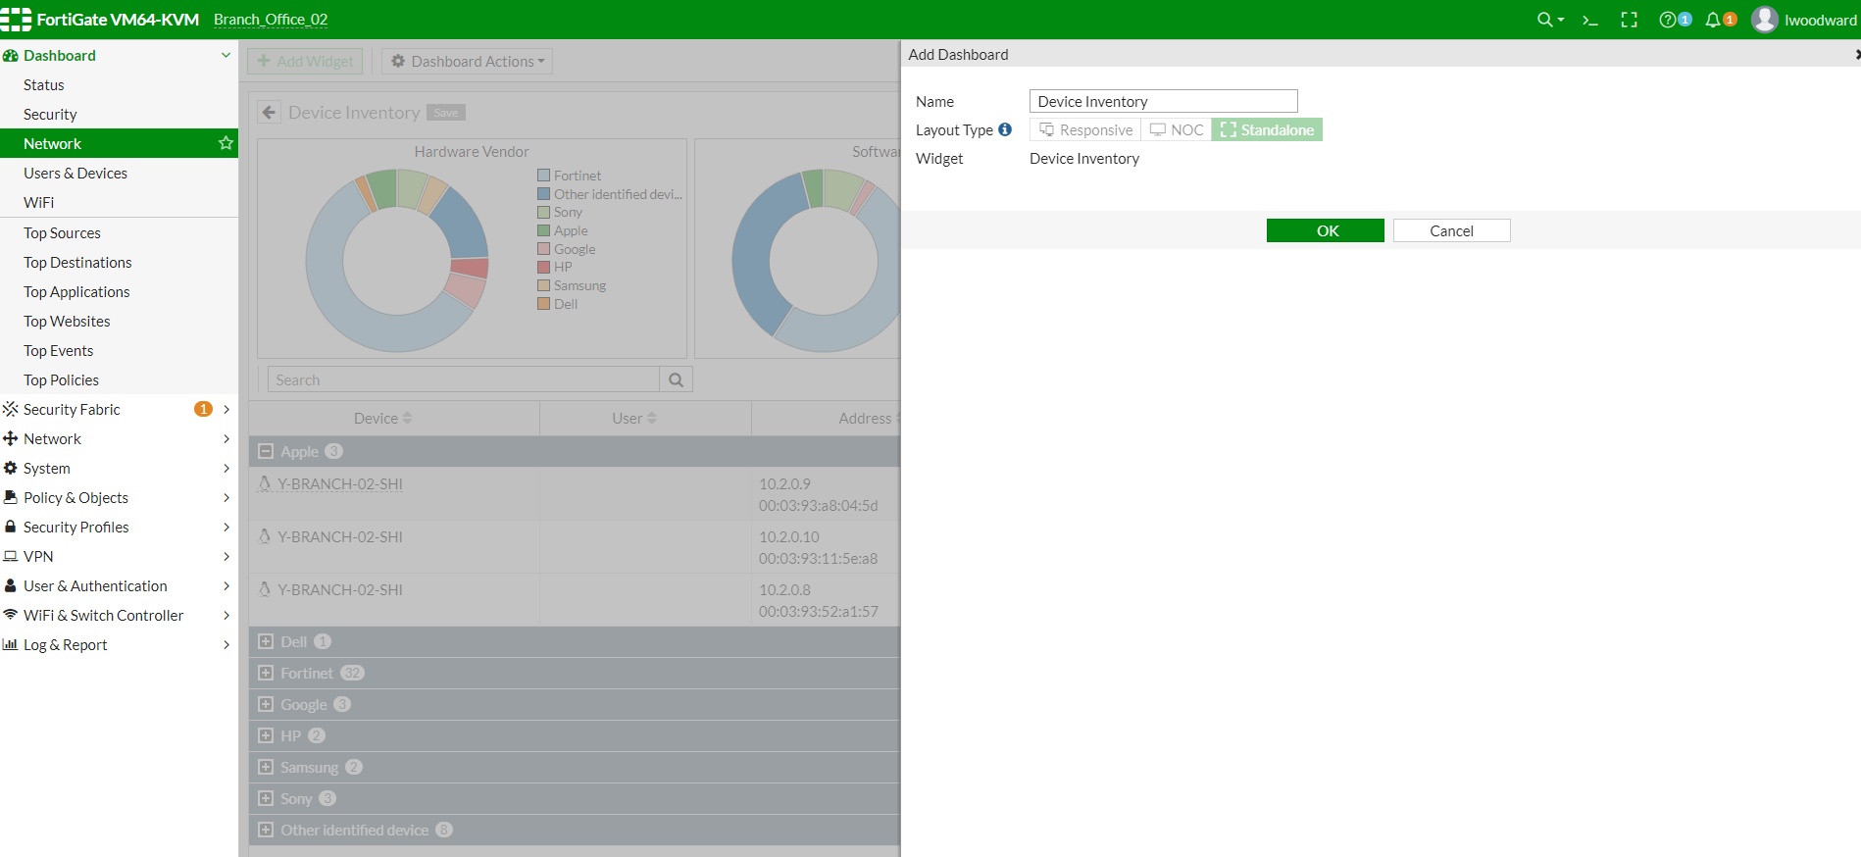This screenshot has height=857, width=1861.
Task: Click the 10.2.0.9 address cell
Action: pyautogui.click(x=826, y=494)
